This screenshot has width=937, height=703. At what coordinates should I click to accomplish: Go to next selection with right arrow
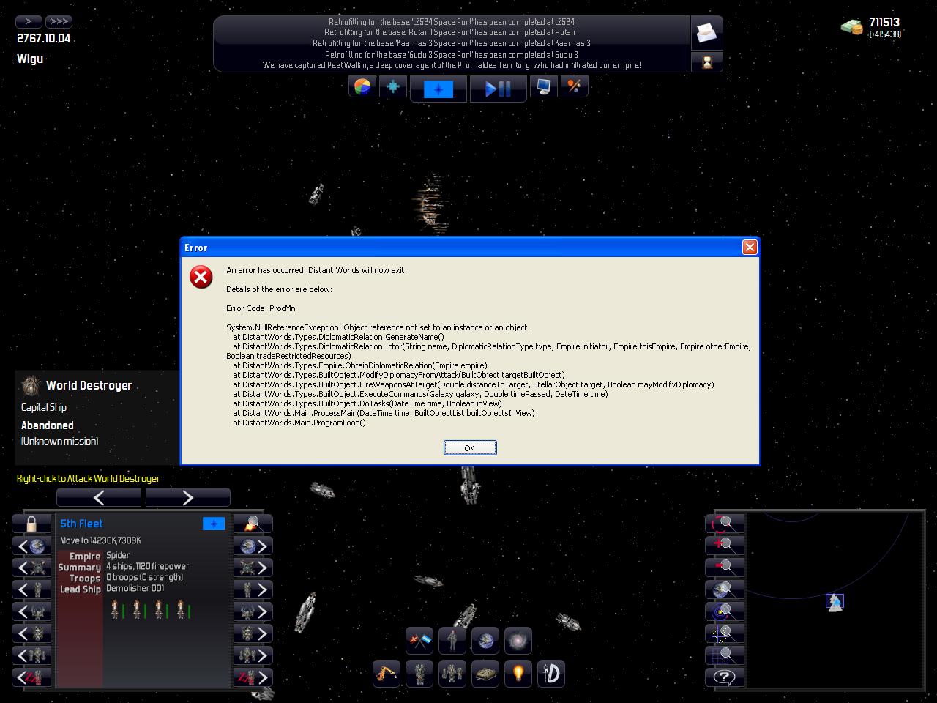pos(187,497)
